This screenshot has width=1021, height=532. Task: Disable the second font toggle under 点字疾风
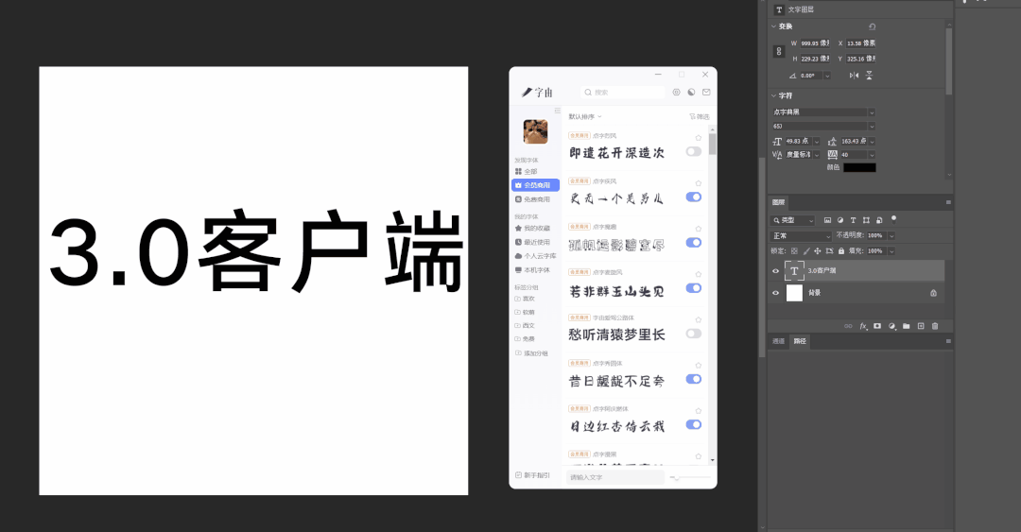[x=694, y=197]
